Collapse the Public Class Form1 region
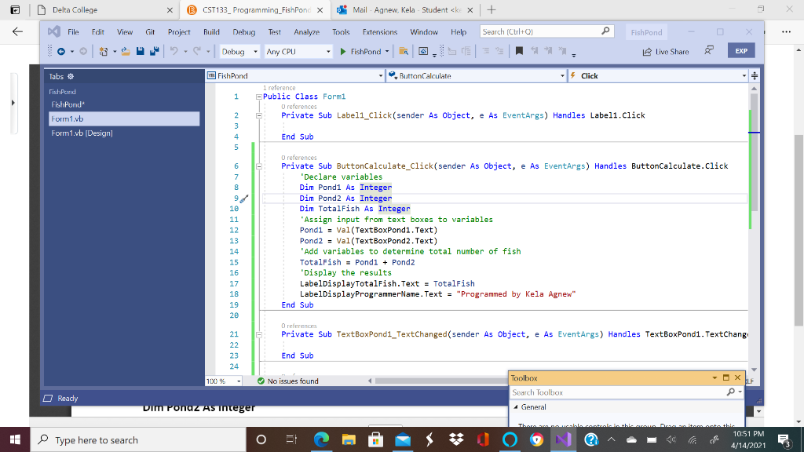The width and height of the screenshot is (804, 452). [x=259, y=97]
